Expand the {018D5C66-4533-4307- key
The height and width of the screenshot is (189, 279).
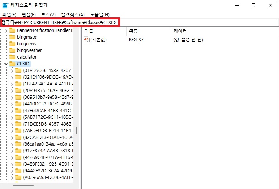pyautogui.click(x=12, y=71)
